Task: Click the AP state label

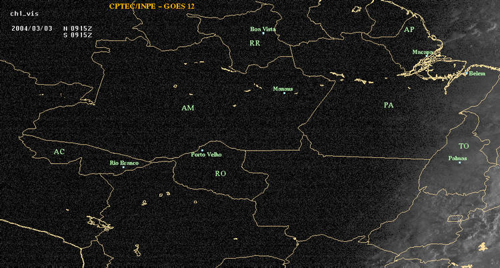Action: pyautogui.click(x=409, y=30)
